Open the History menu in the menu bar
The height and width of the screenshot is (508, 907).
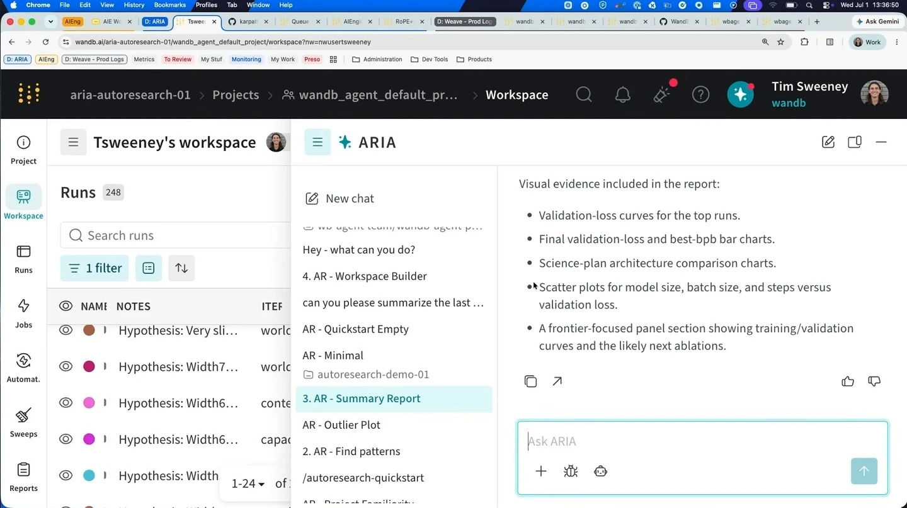click(134, 5)
